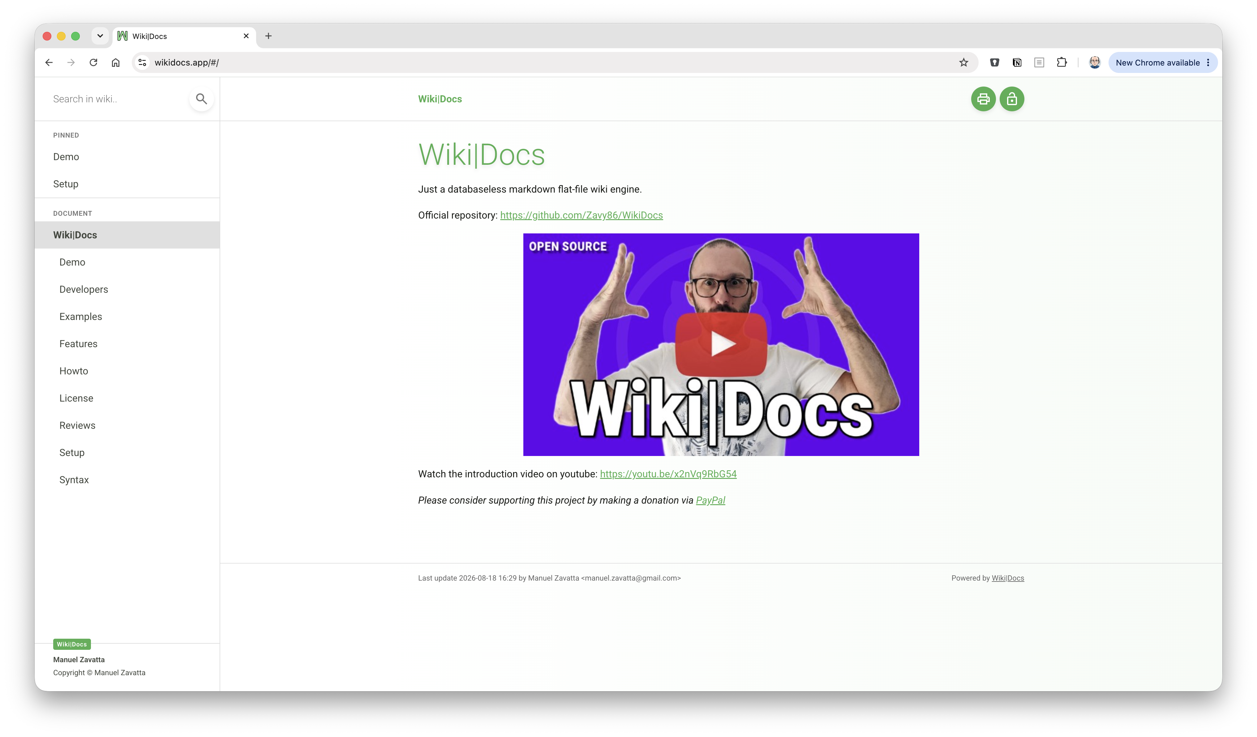Click the print page icon button
The image size is (1257, 737).
click(x=983, y=99)
